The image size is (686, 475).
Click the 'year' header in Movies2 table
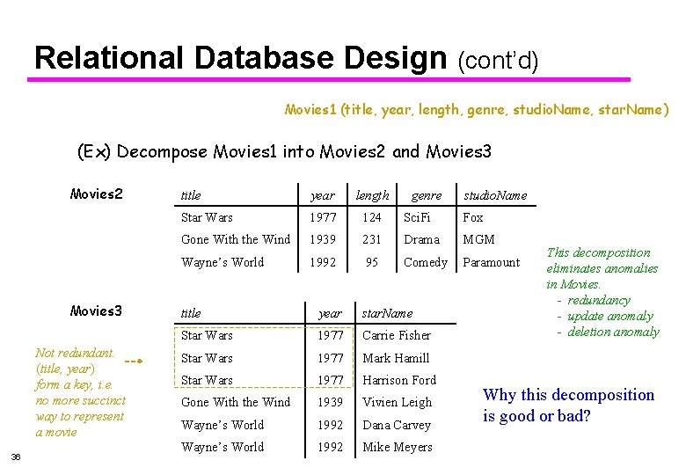(323, 196)
